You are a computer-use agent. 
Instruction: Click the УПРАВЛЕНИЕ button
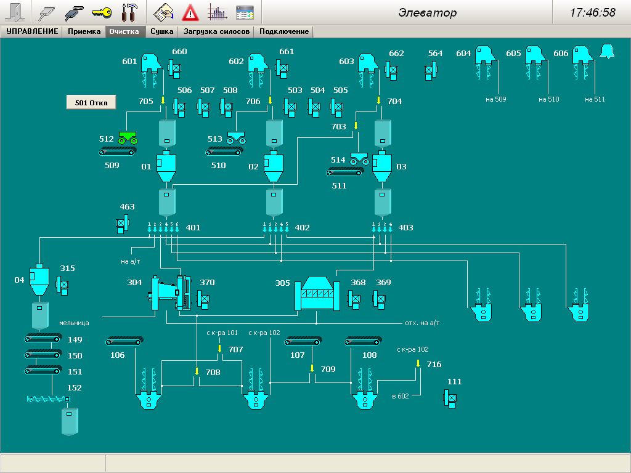(32, 31)
